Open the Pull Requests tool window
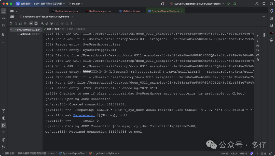 coord(4,26)
